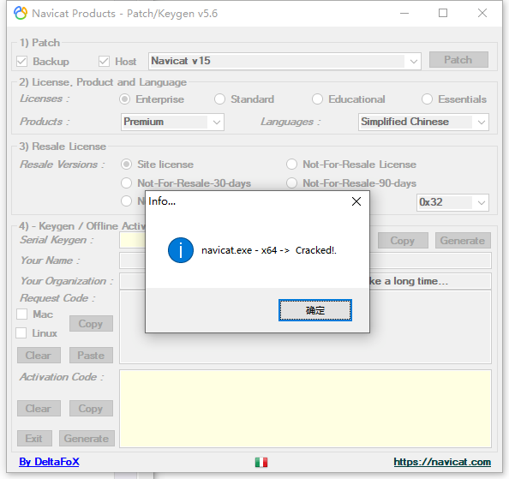
Task: Click Copy button under Activation Code
Action: [91, 408]
